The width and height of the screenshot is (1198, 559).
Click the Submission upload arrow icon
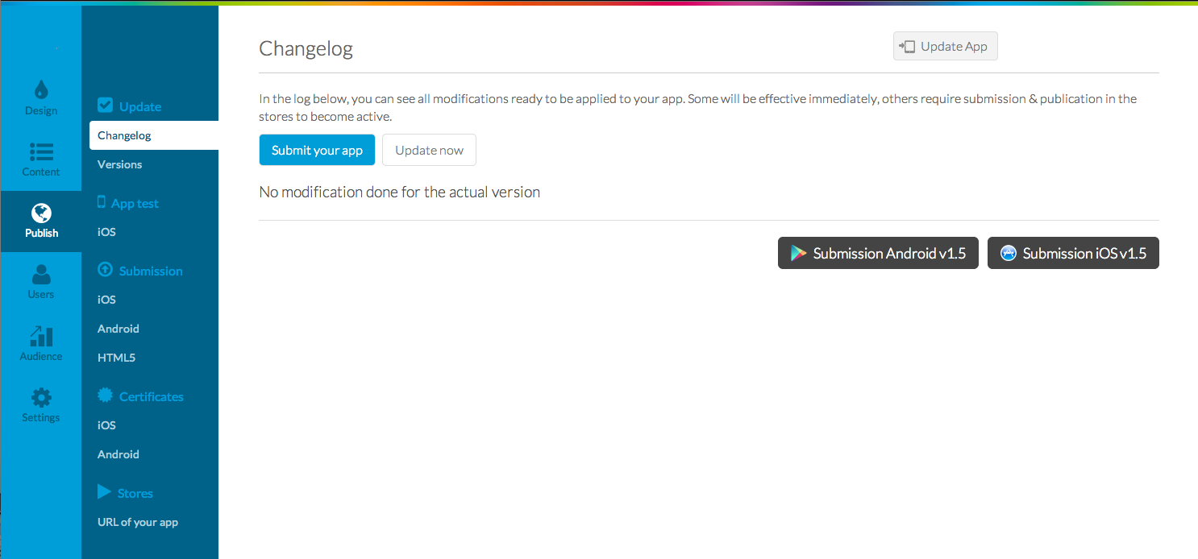pos(105,270)
